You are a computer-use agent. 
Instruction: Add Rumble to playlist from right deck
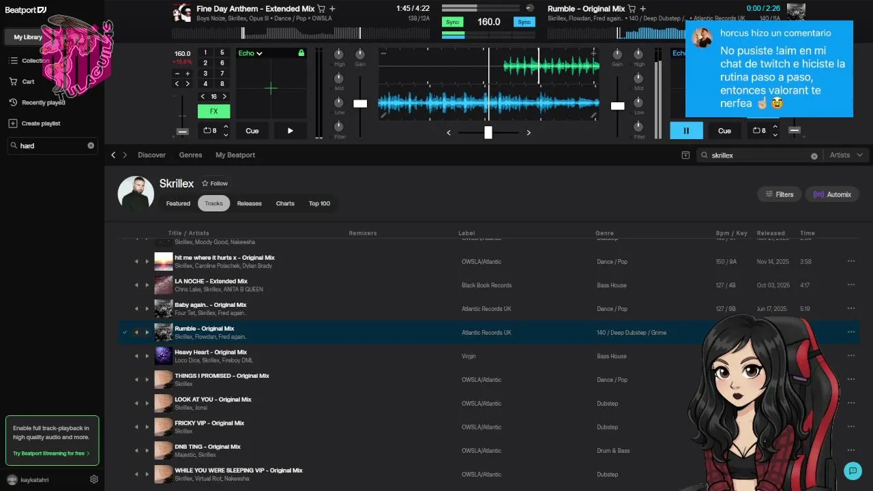pos(642,9)
